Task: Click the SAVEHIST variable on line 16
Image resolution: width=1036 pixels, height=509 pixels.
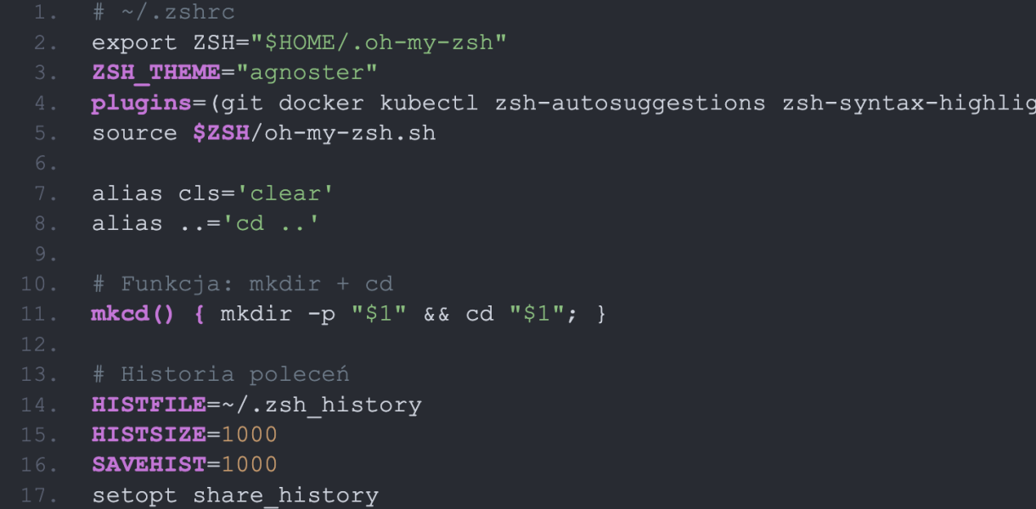Action: pyautogui.click(x=149, y=465)
